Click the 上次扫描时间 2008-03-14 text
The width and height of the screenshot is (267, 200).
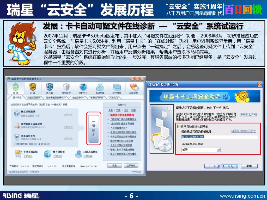32,144
